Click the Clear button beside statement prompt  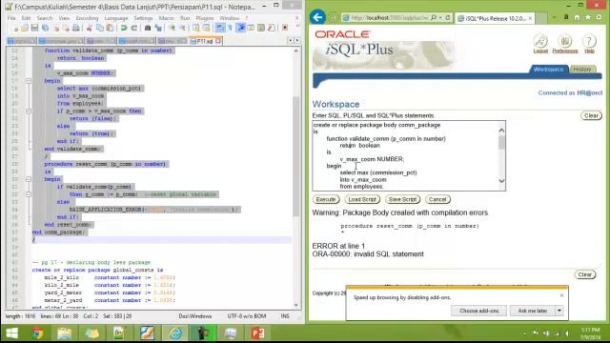[x=591, y=116]
